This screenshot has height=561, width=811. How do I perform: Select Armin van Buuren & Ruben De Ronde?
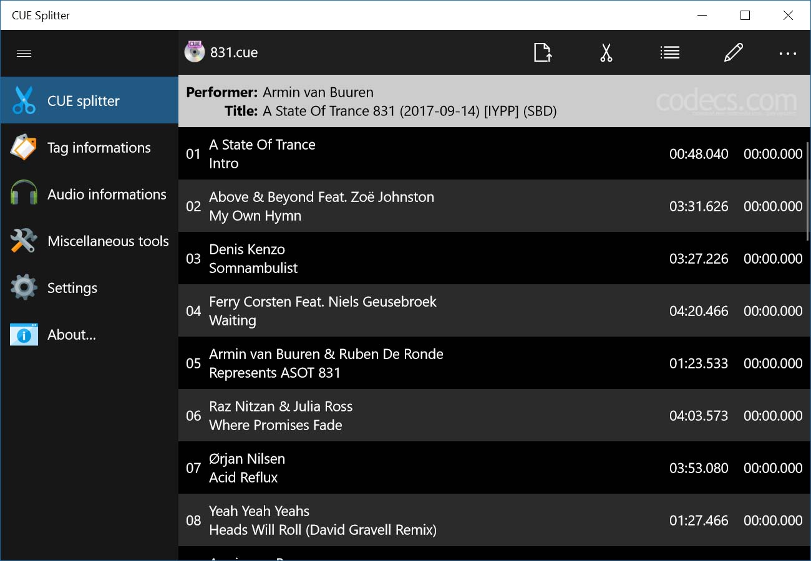tap(326, 354)
